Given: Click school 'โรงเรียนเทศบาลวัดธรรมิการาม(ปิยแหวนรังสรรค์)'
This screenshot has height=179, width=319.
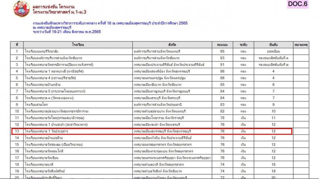Looking at the screenshot, I should pos(59,65).
